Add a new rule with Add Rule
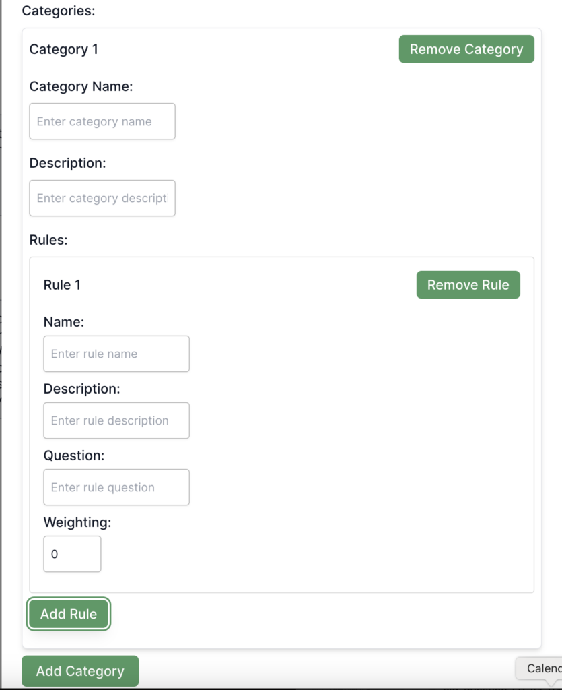 tap(69, 614)
